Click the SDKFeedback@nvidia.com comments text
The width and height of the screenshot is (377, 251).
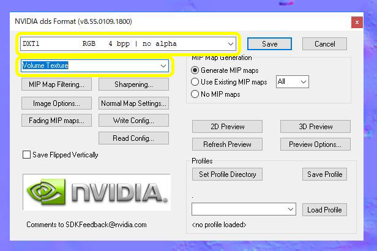[x=86, y=225]
